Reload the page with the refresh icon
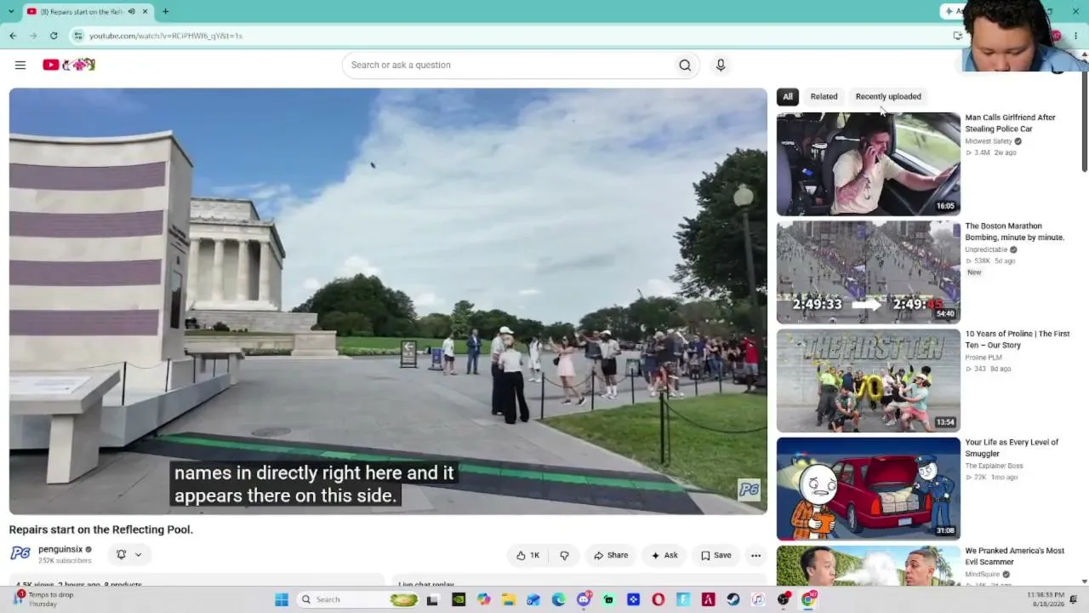This screenshot has height=613, width=1089. (x=54, y=36)
